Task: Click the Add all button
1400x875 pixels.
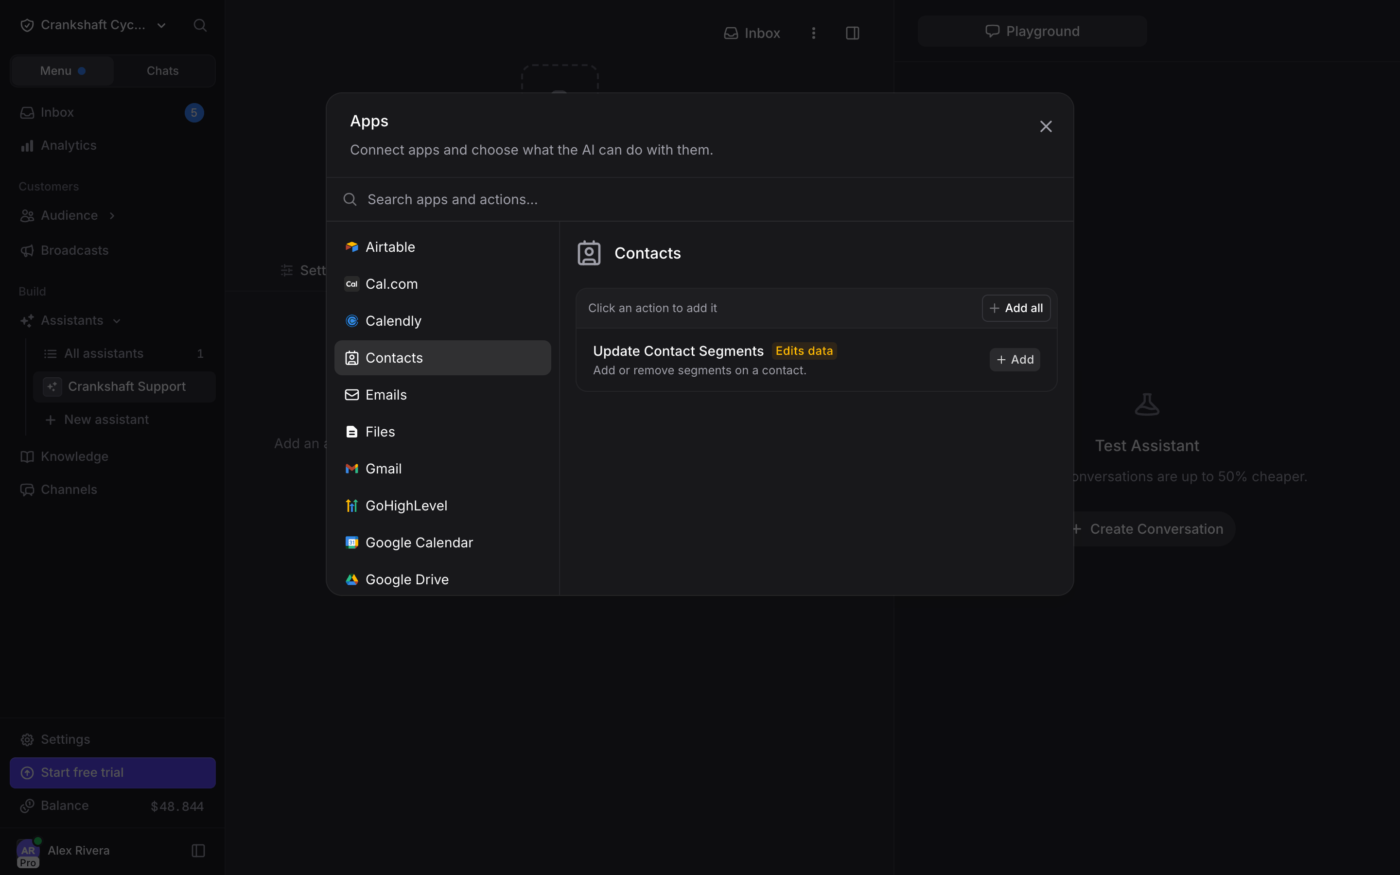Action: point(1016,309)
